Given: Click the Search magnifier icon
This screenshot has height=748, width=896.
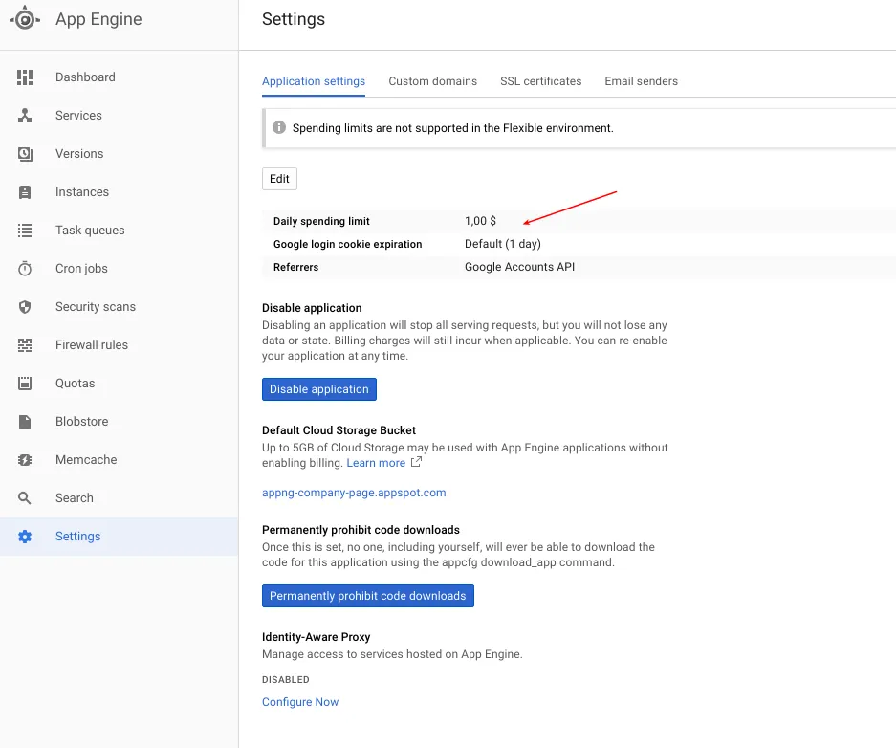Looking at the screenshot, I should click(x=25, y=498).
